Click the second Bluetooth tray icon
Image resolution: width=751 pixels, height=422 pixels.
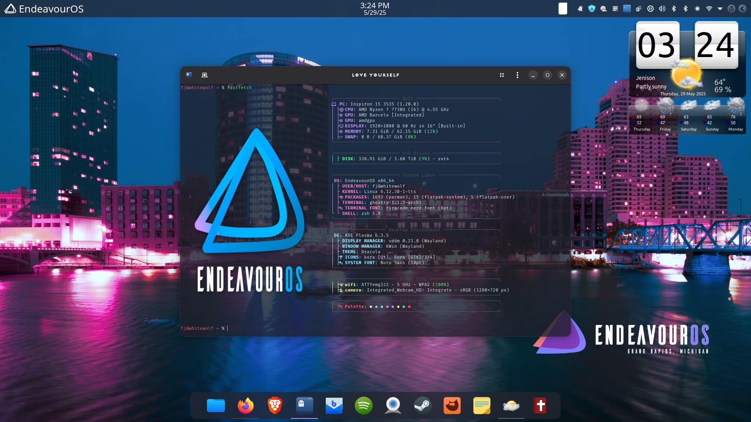click(x=686, y=9)
